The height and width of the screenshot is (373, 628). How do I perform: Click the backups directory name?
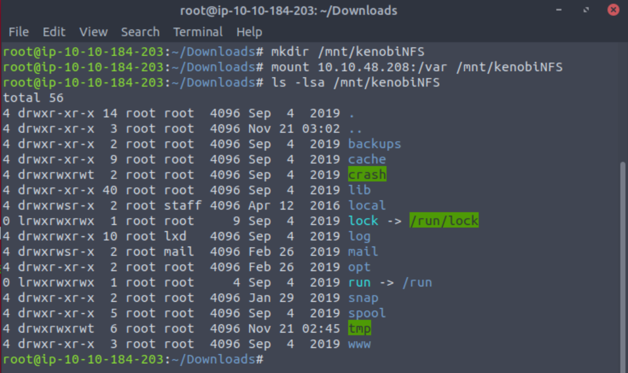pyautogui.click(x=374, y=144)
